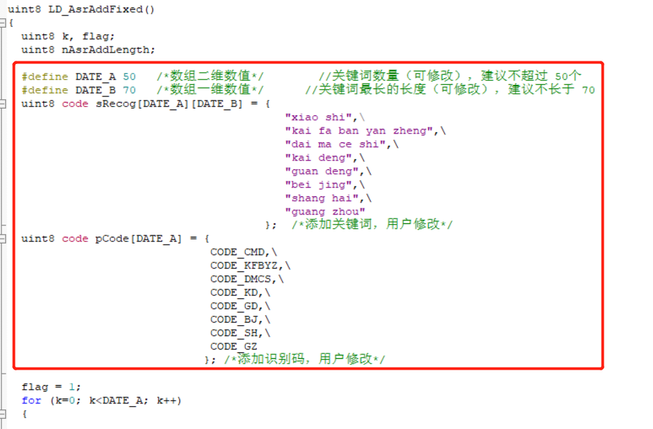Collapse the fold marker beside the sRecog array declaration
This screenshot has width=653, height=429.
click(x=3, y=104)
